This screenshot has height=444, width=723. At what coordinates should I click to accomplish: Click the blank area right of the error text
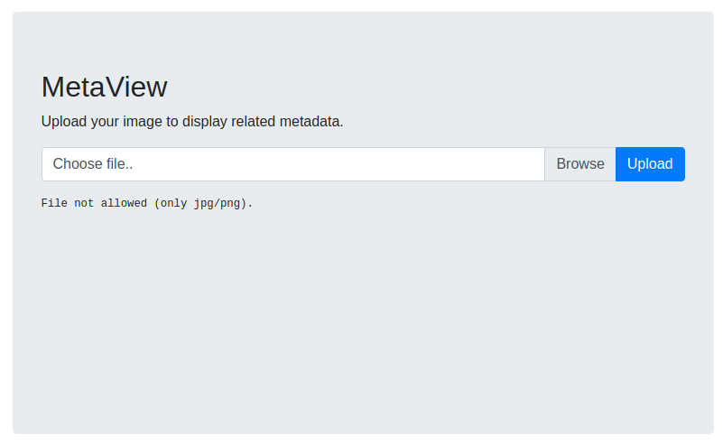pyautogui.click(x=461, y=203)
